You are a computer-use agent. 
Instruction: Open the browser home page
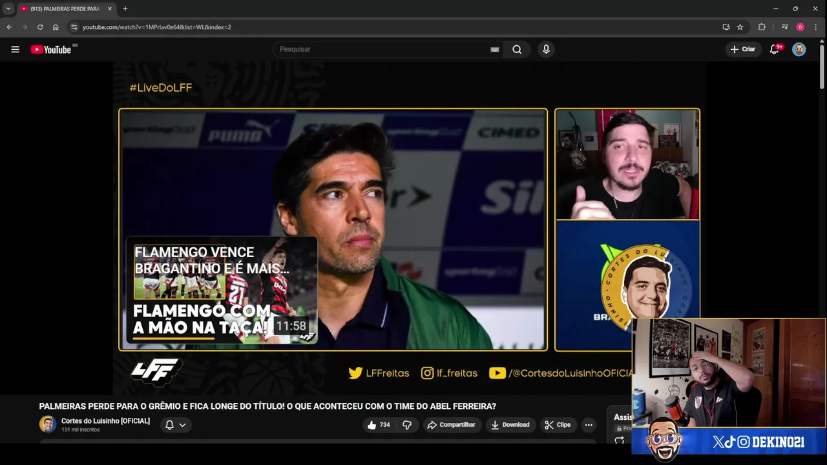pyautogui.click(x=56, y=27)
